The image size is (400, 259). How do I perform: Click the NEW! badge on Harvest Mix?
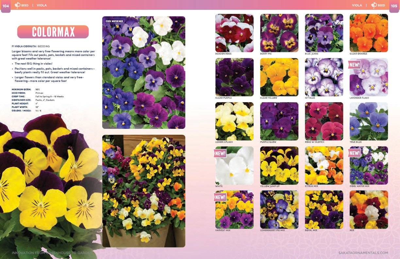(x=220, y=197)
